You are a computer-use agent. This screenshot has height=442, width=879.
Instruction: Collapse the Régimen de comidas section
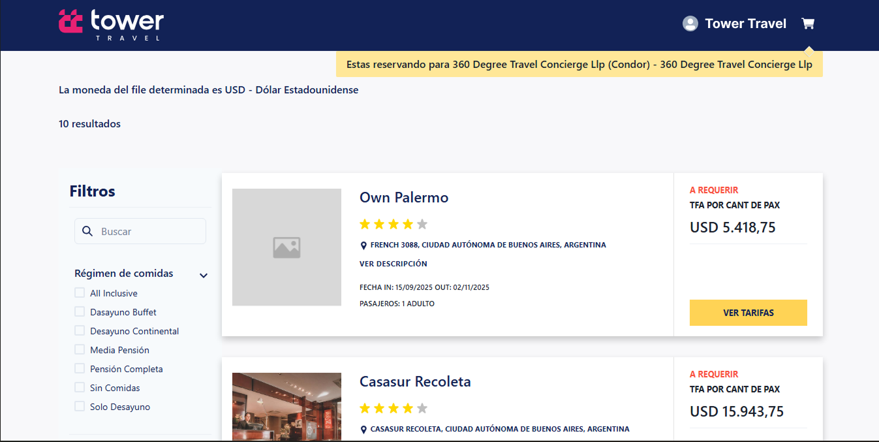click(x=203, y=275)
